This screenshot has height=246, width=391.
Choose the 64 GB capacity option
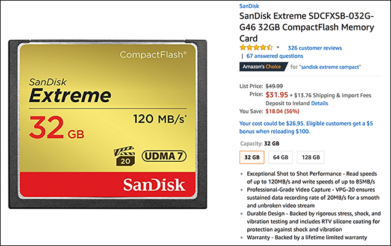pos(280,158)
